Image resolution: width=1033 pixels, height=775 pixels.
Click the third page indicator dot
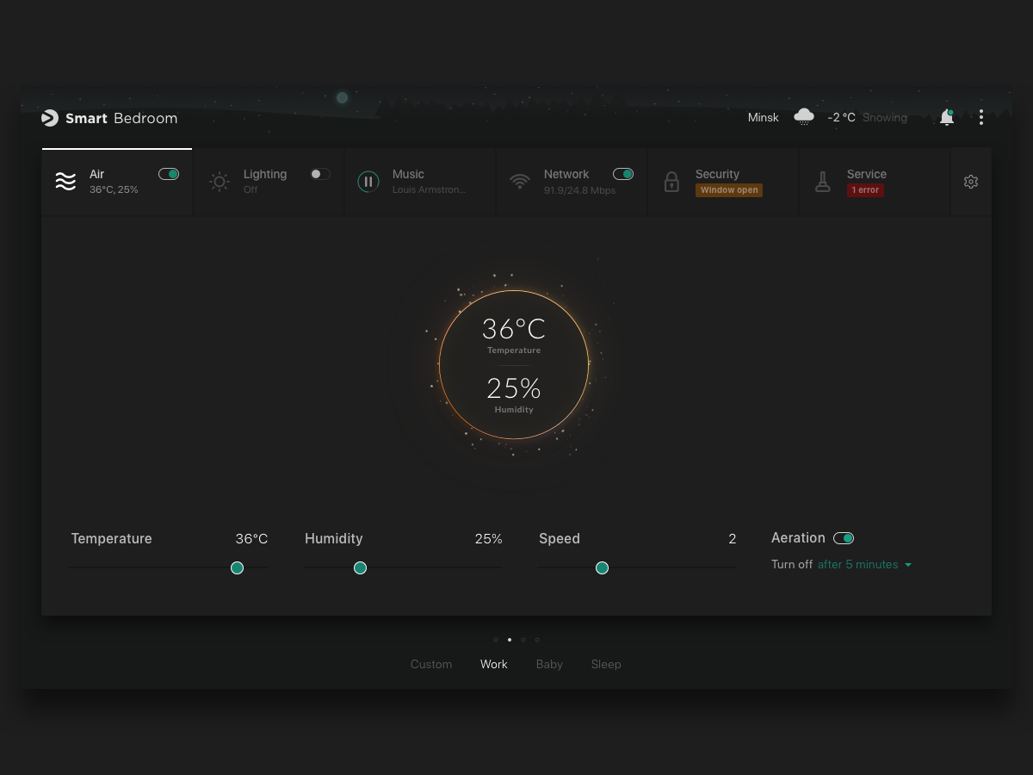523,640
